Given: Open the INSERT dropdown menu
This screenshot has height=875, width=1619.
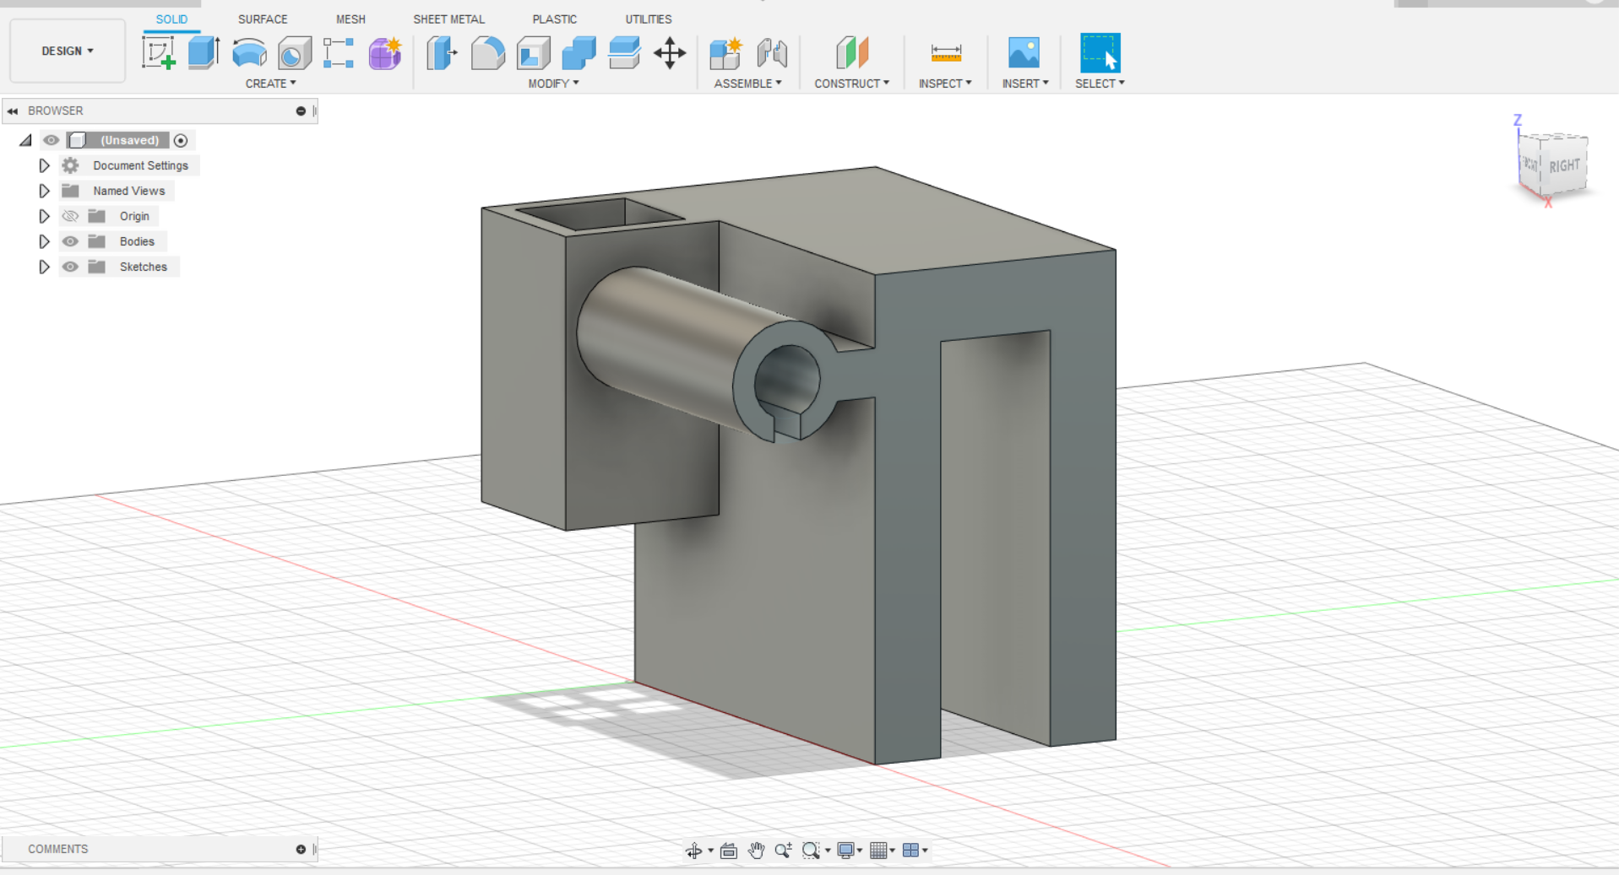Looking at the screenshot, I should [x=1025, y=84].
